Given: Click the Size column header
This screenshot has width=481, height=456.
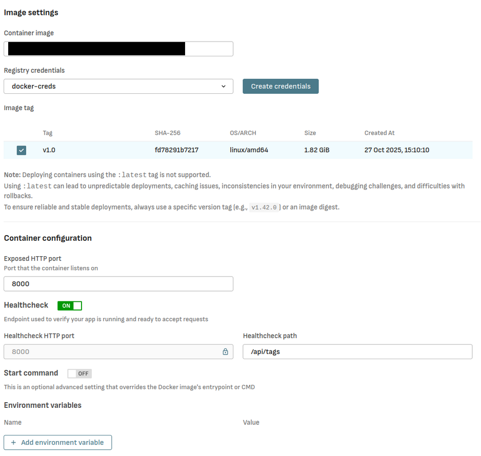Looking at the screenshot, I should [x=310, y=133].
